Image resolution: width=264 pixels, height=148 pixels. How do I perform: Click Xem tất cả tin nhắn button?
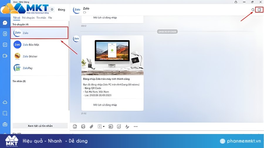(40, 126)
